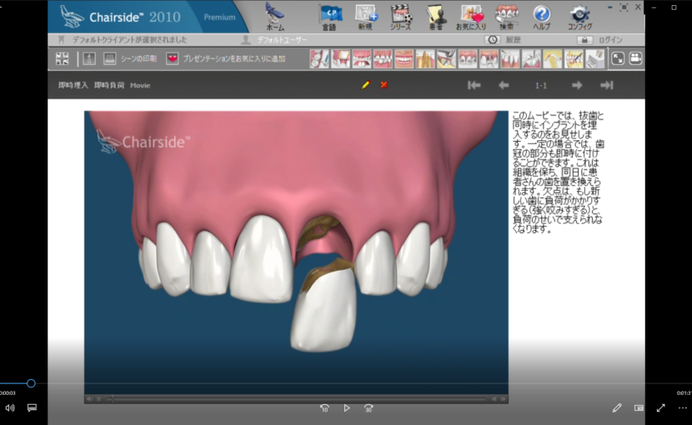The height and width of the screenshot is (425, 692).
Task: Add presentation to favorites heart button
Action: (x=172, y=58)
